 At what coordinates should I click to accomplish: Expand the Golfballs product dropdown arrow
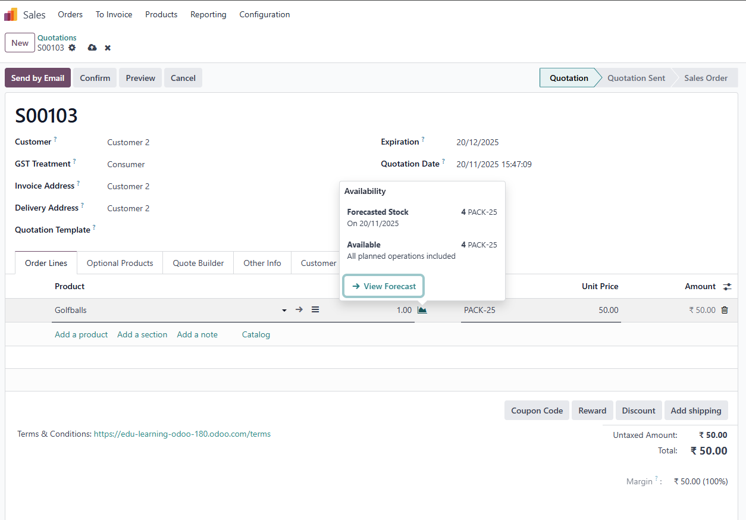pyautogui.click(x=284, y=310)
